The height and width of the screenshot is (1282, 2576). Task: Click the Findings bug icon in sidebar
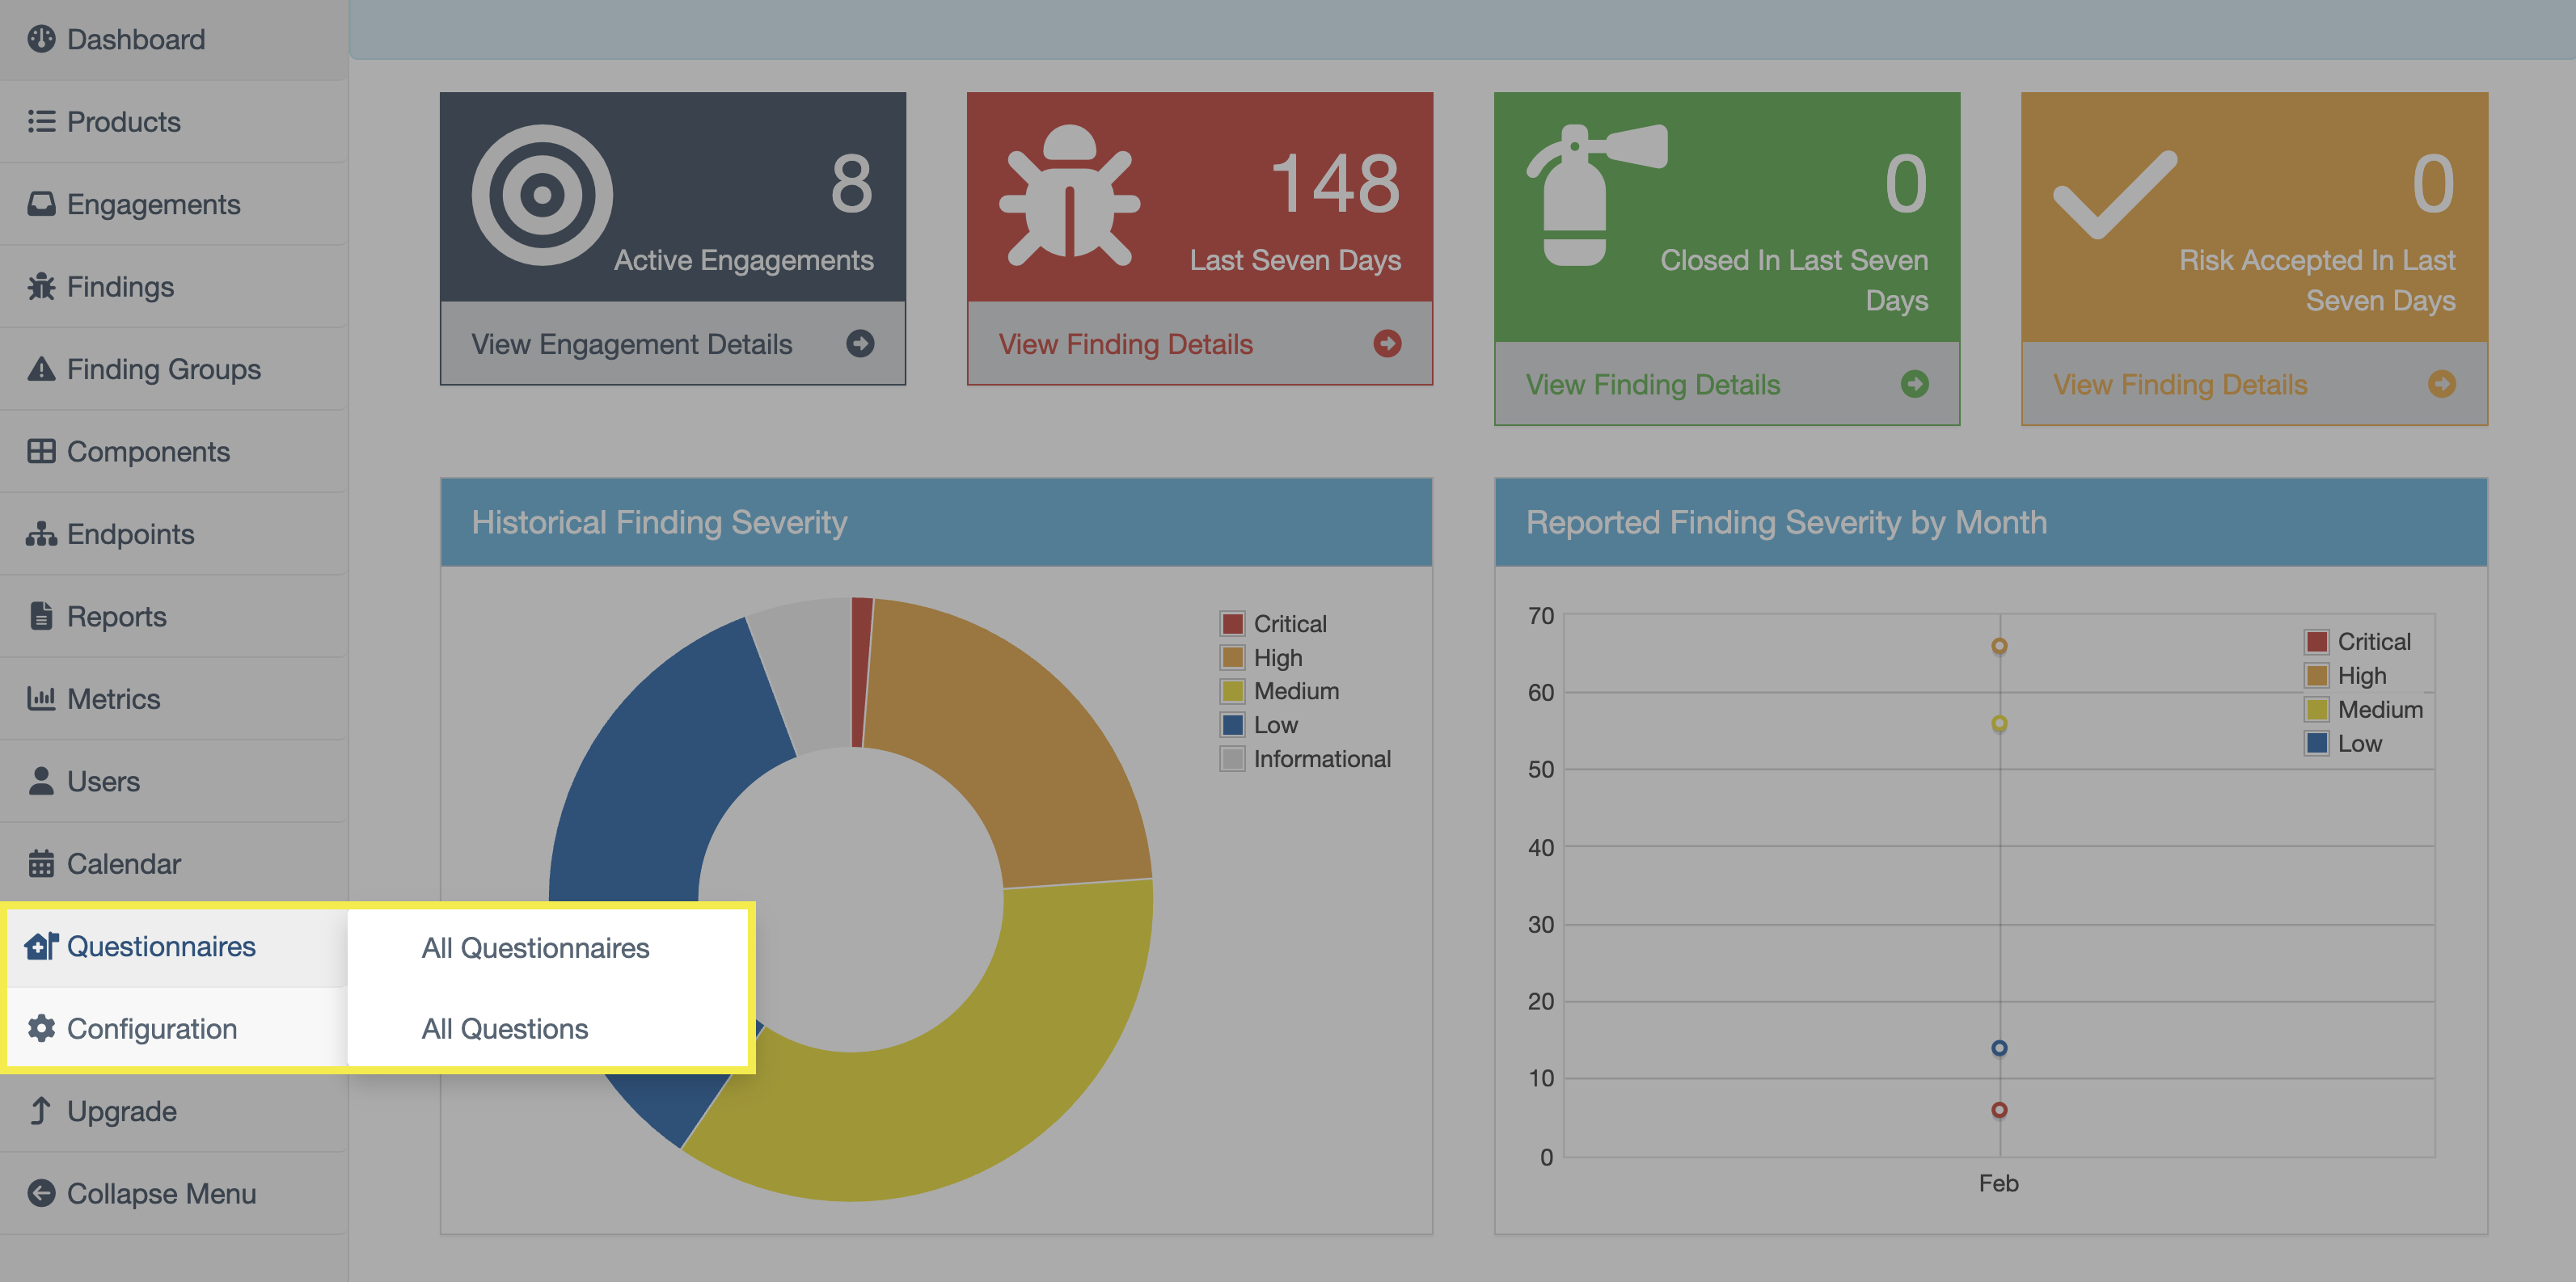pyautogui.click(x=41, y=287)
